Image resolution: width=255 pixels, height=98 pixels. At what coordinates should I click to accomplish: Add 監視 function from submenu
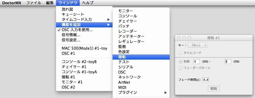coord(141,46)
